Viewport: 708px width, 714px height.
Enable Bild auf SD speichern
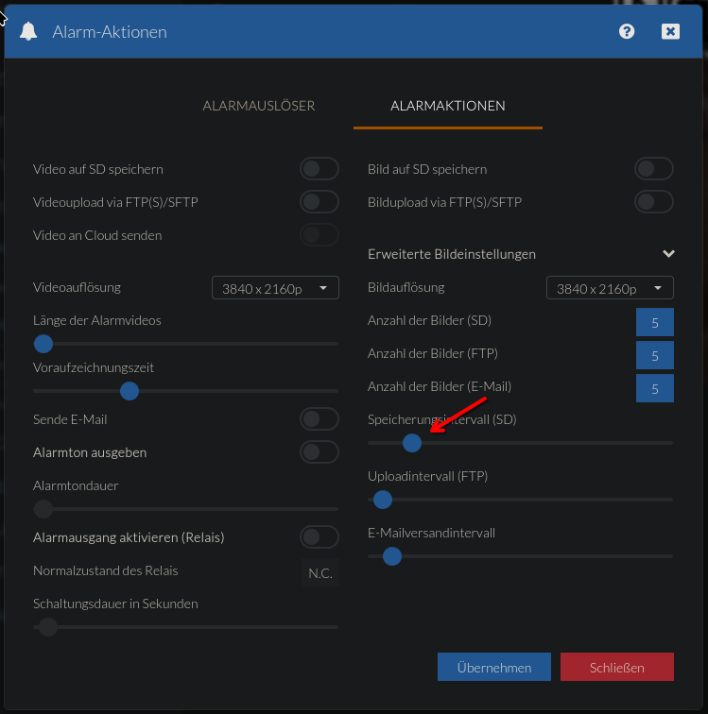(653, 169)
